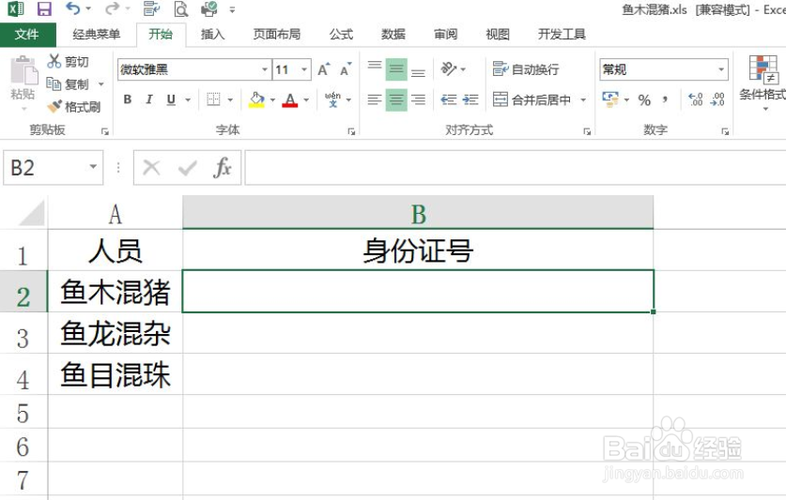Open the 文件 File tab

click(x=26, y=34)
